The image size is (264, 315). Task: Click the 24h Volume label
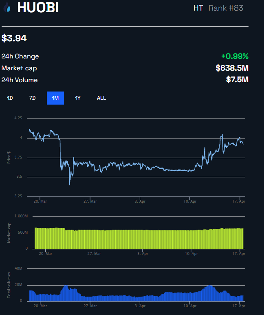coord(20,80)
